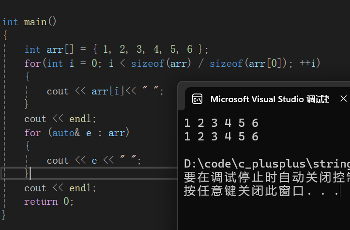Click the first 'cout << endl;' line
350x230 pixels.
[60, 119]
